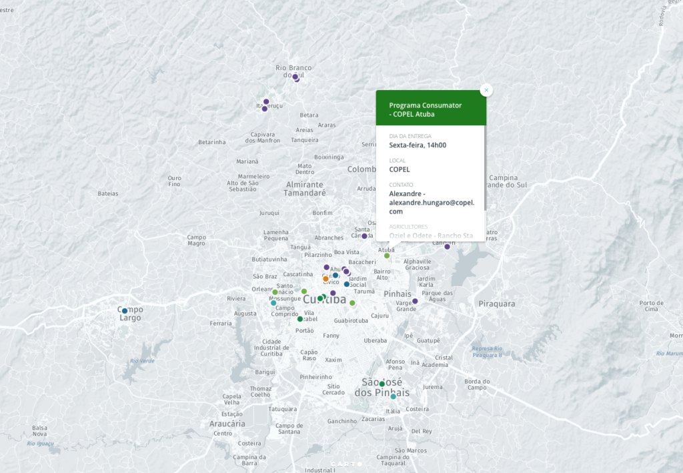Click the AGRICULTORES field label in popup
The width and height of the screenshot is (683, 473).
pyautogui.click(x=408, y=226)
